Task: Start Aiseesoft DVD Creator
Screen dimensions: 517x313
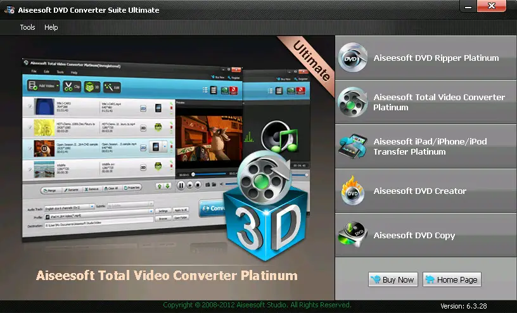Action: point(426,191)
